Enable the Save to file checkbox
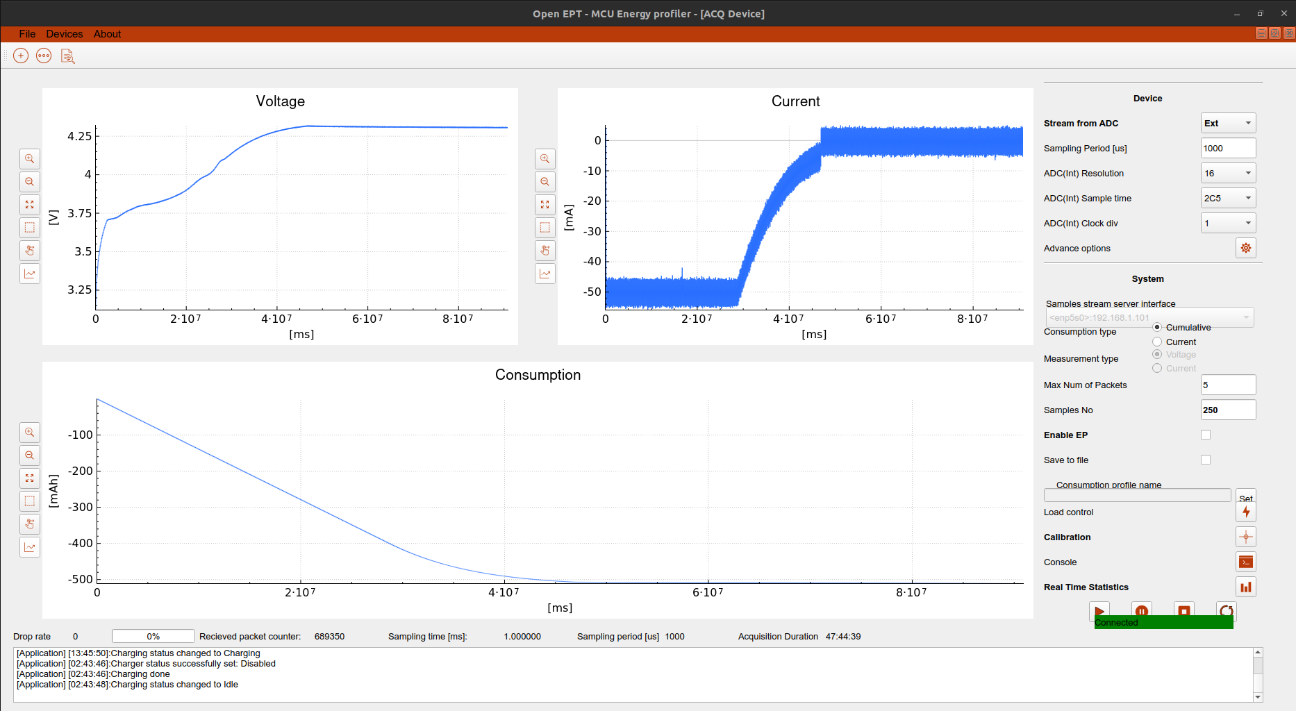 (1205, 459)
